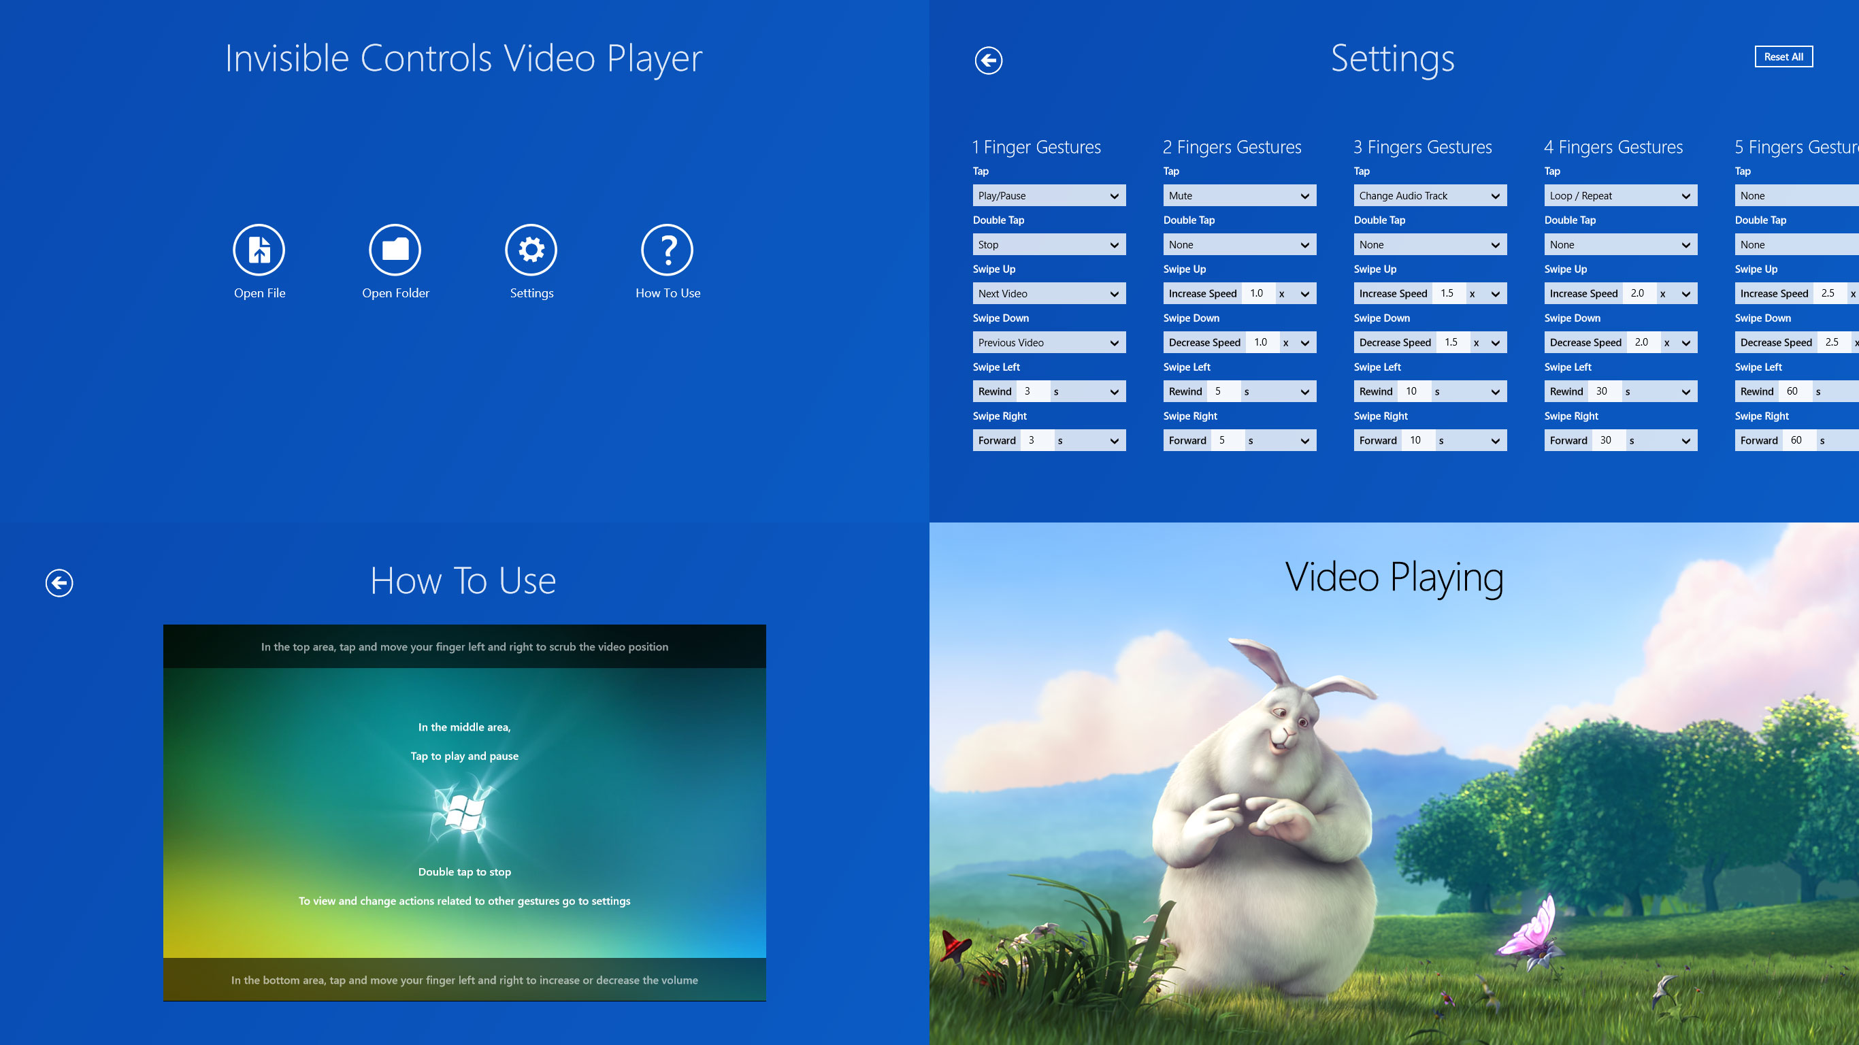Click the Invisible Controls Video Player title
The height and width of the screenshot is (1045, 1859).
[x=463, y=58]
